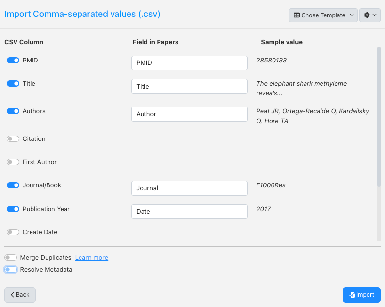This screenshot has height=307, width=385.
Task: Turn off Journal/Book column toggle
Action: point(13,185)
